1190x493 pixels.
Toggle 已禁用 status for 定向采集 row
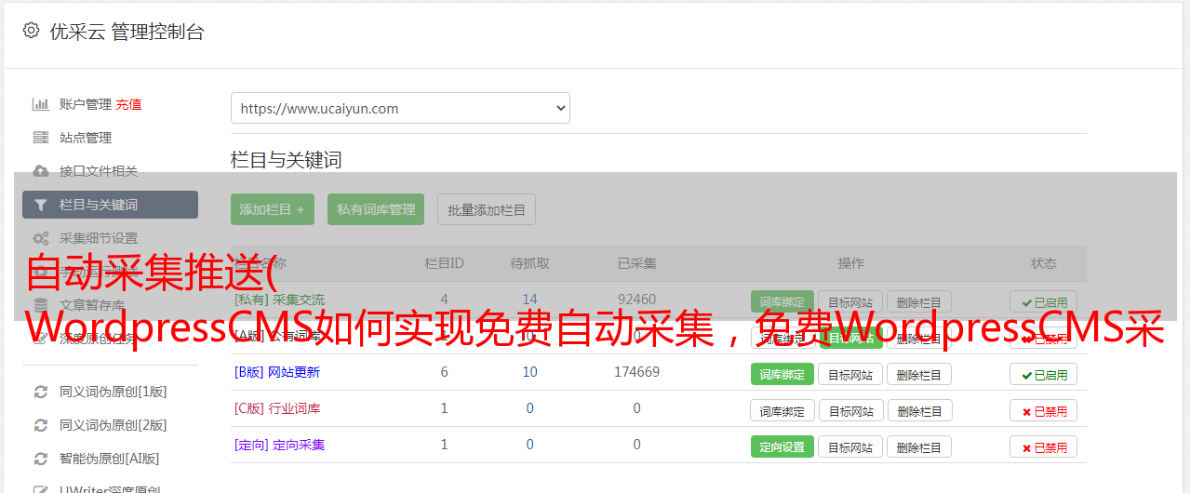pyautogui.click(x=1044, y=446)
